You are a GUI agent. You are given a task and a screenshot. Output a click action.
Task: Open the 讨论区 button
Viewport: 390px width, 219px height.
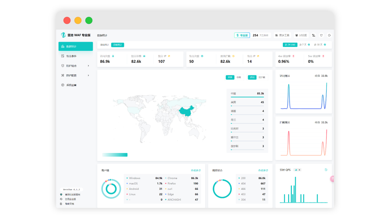click(301, 35)
